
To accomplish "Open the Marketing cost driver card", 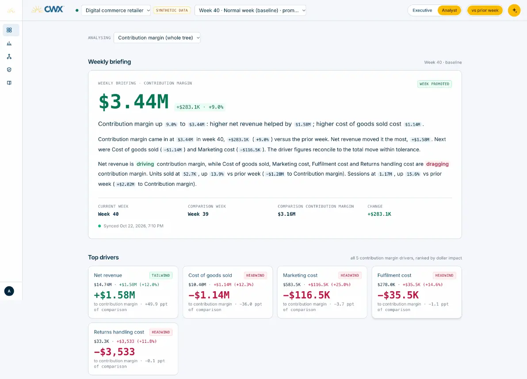I will coord(322,292).
